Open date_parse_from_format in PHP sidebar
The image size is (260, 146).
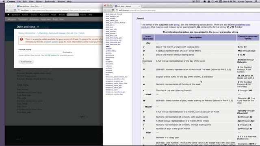point(115,23)
